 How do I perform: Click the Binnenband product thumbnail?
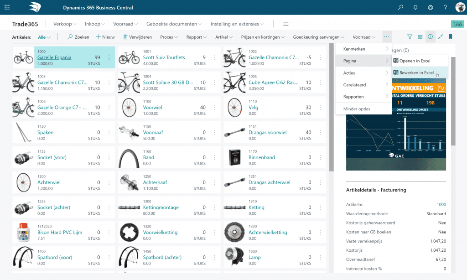coord(235,157)
